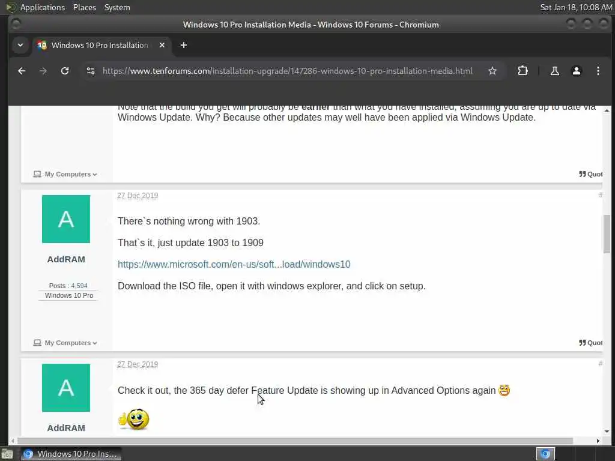Screen dimensions: 615x461
Task: Click the grinning smiley after 'Advanced Options again'
Action: pos(504,390)
